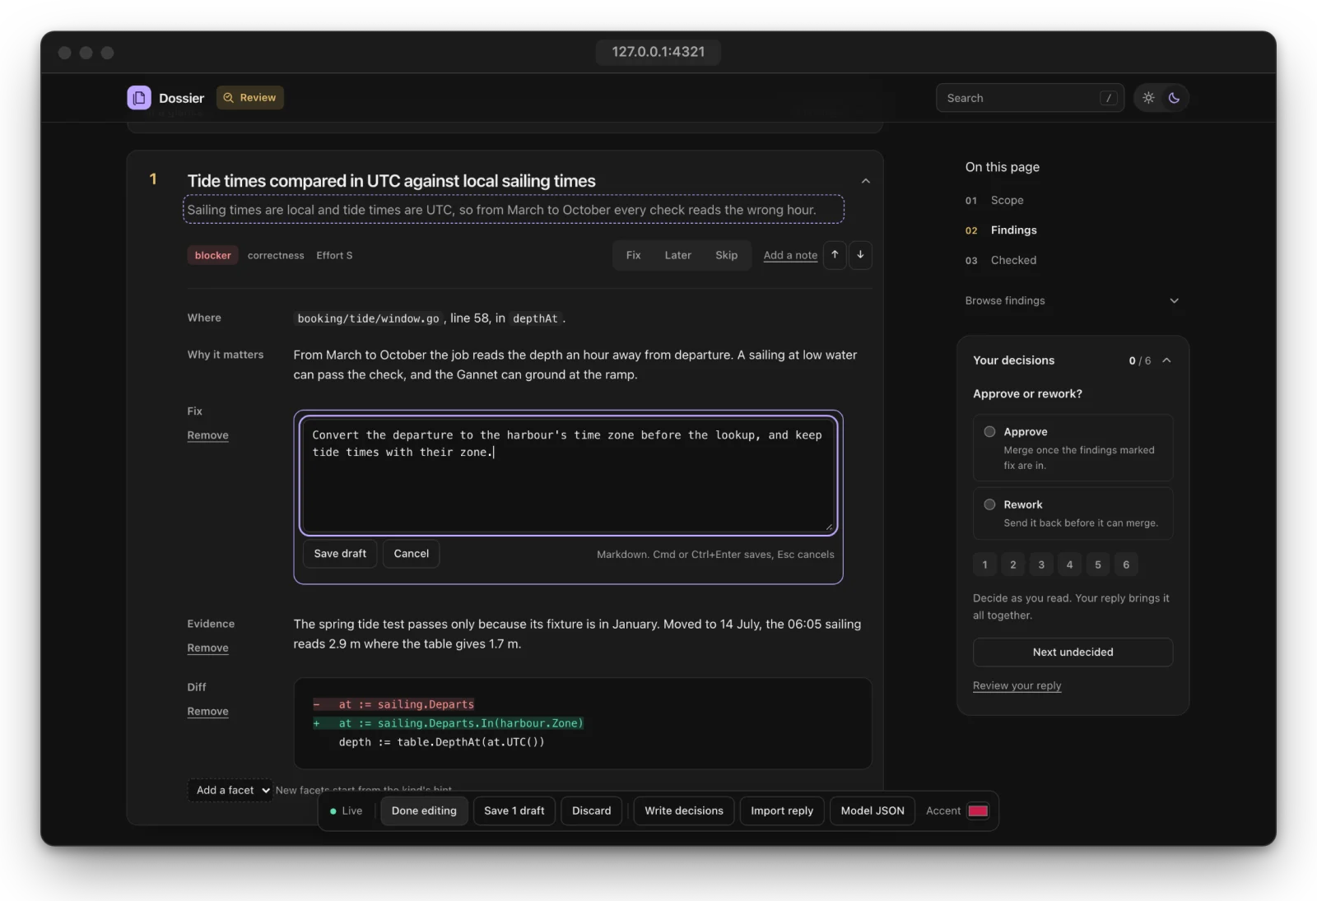Image resolution: width=1317 pixels, height=901 pixels.
Task: Cancel the fix text edit
Action: click(x=411, y=554)
